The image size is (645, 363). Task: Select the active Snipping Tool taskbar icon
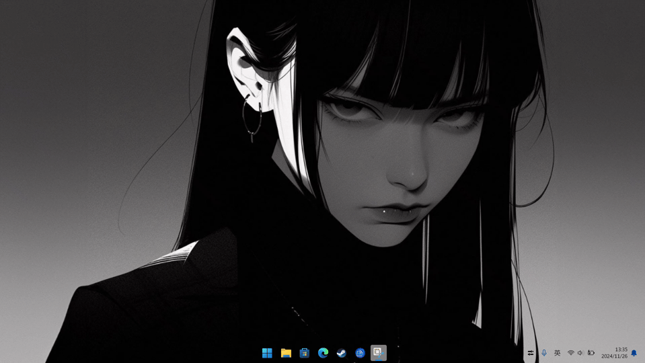379,353
